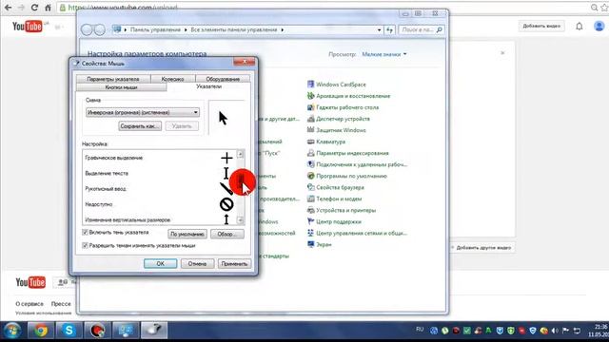Select Выделение текста pointer row
The height and width of the screenshot is (342, 609).
tap(159, 173)
